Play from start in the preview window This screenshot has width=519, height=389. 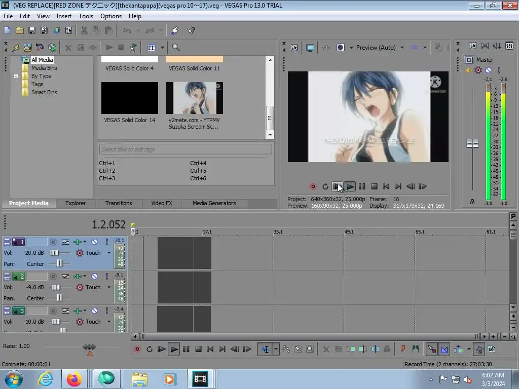[x=337, y=186]
